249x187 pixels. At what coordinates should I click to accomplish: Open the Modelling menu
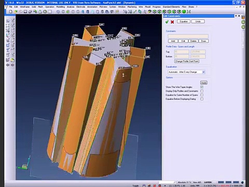[60, 7]
